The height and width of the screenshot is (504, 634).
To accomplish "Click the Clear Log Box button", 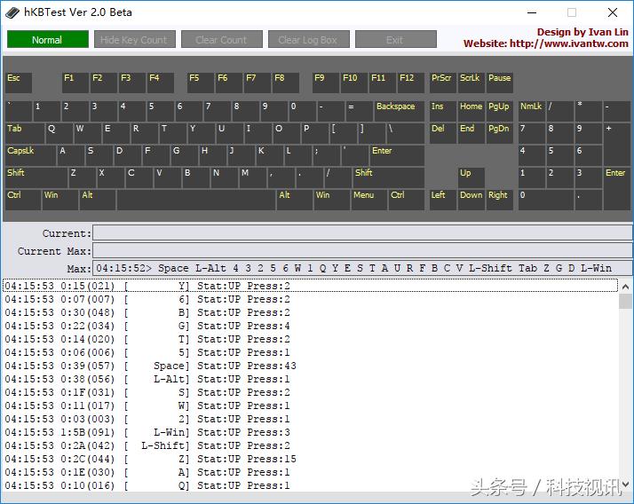I will 308,40.
